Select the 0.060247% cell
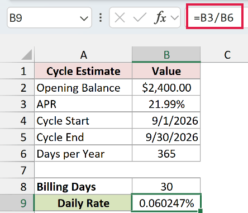248x213 pixels. point(166,203)
